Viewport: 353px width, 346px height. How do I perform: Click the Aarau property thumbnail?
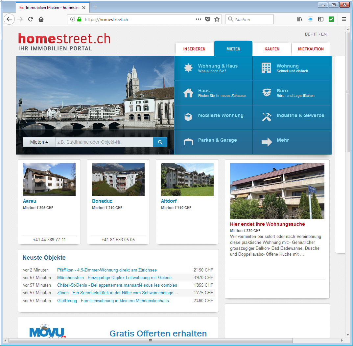click(49, 180)
